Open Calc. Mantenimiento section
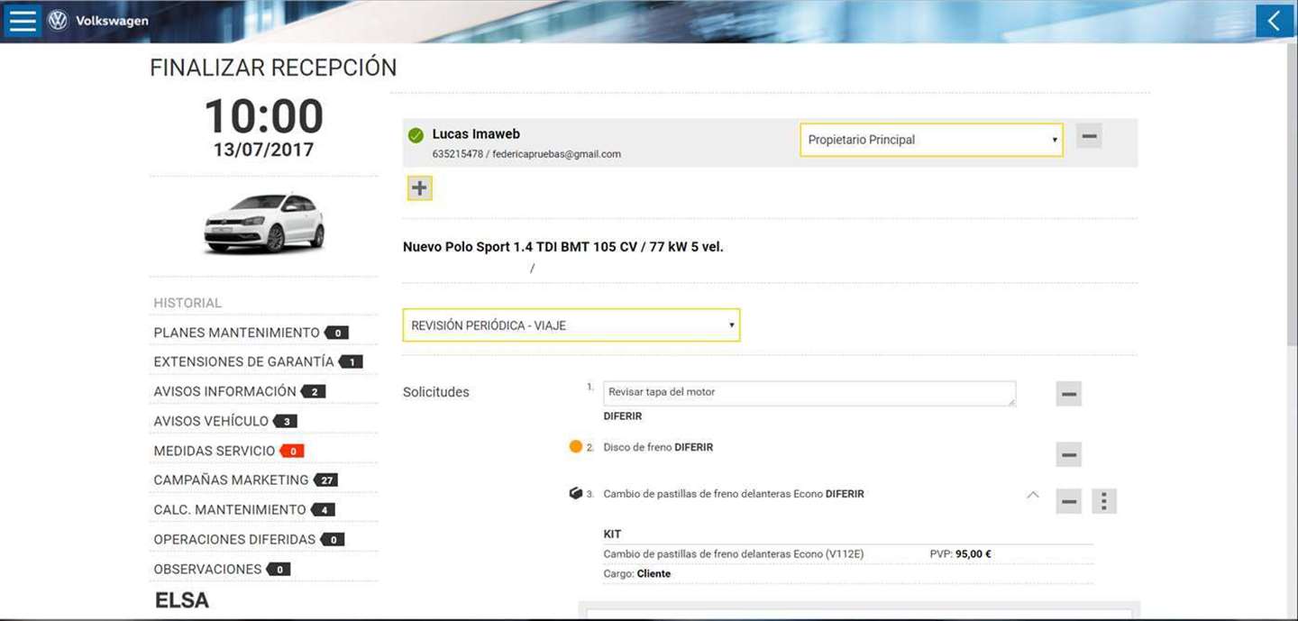Viewport: 1298px width, 621px height. click(230, 510)
